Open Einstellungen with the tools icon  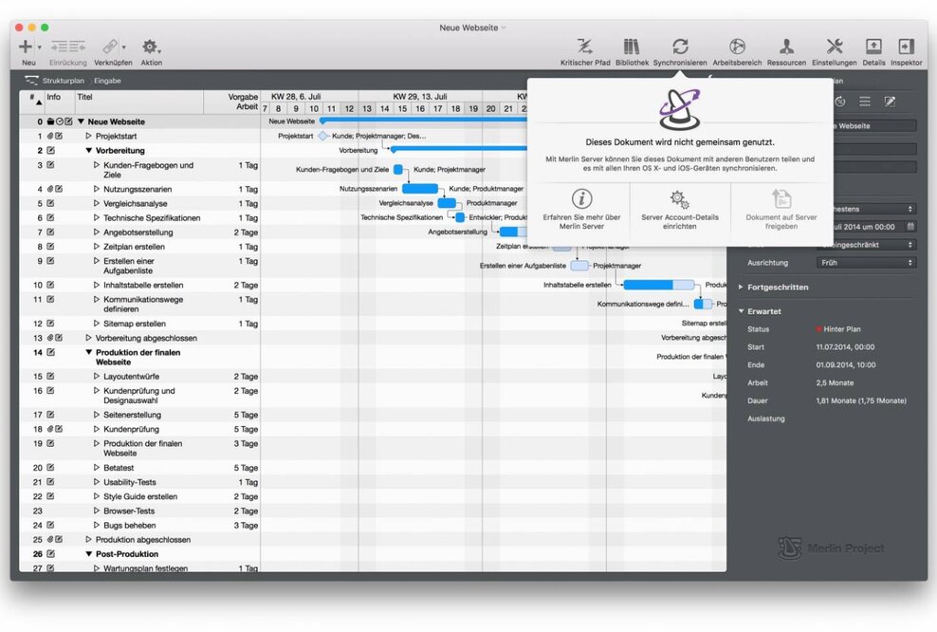point(835,46)
